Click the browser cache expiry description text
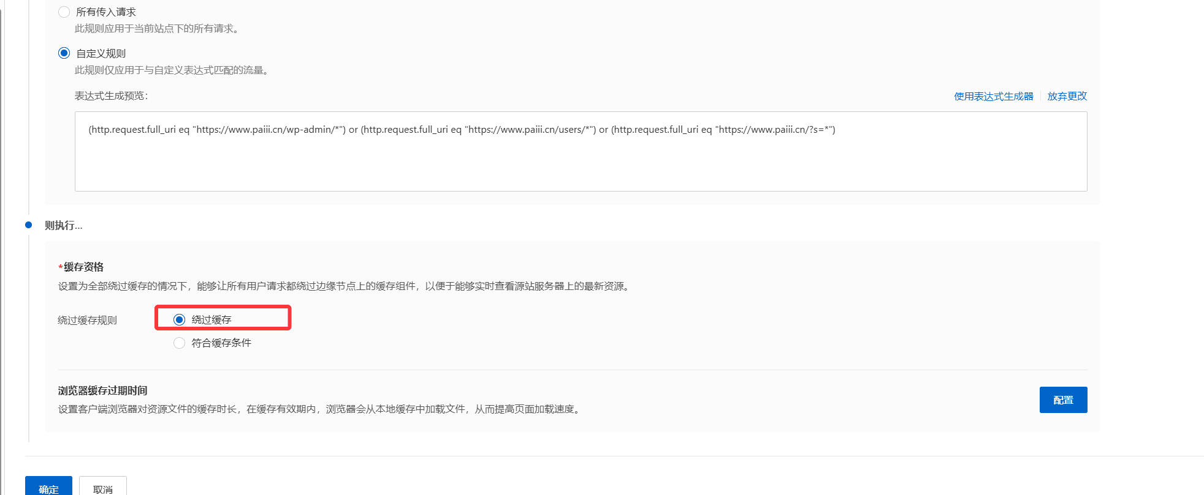Image resolution: width=1204 pixels, height=495 pixels. [319, 409]
